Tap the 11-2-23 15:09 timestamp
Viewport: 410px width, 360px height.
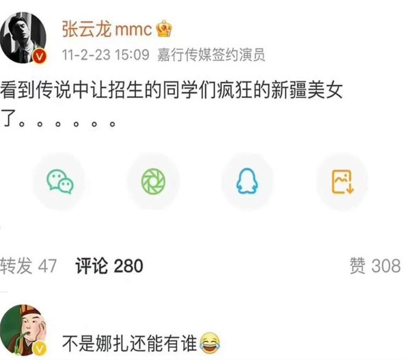(x=106, y=55)
